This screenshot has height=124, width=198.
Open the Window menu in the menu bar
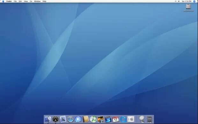click(37, 1)
